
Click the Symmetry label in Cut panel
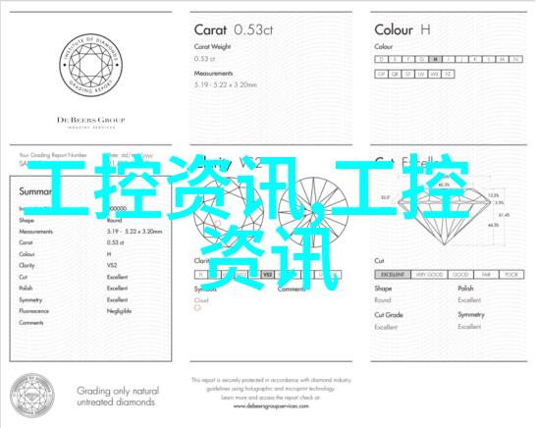coord(471,314)
